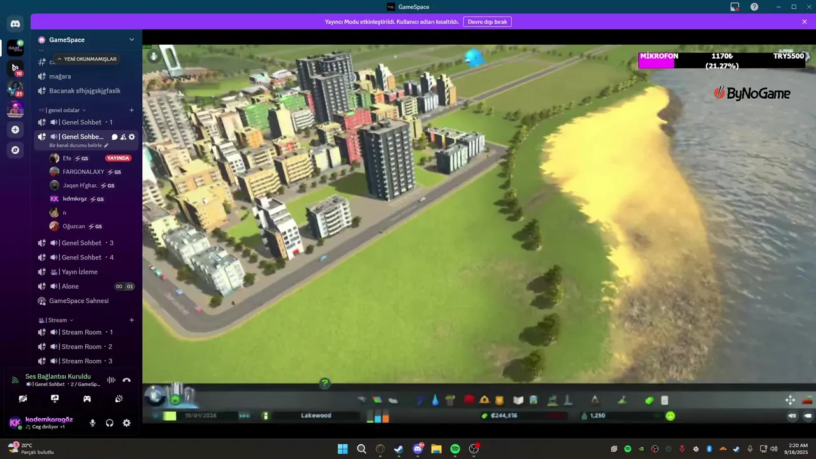Image resolution: width=816 pixels, height=459 pixels.
Task: Open user settings gear
Action: 127,423
